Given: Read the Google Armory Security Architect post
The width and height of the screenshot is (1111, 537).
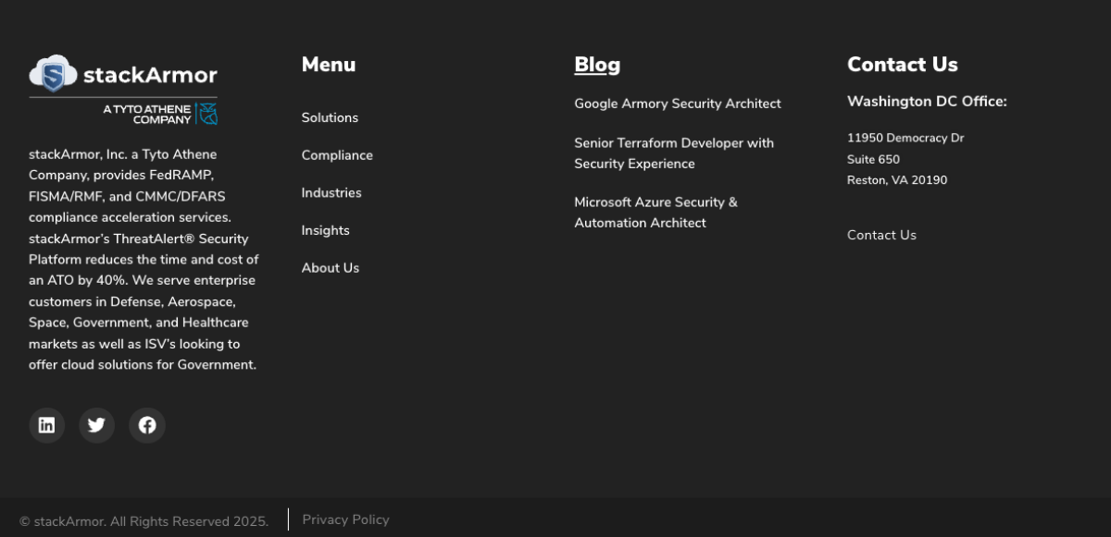Looking at the screenshot, I should 678,104.
